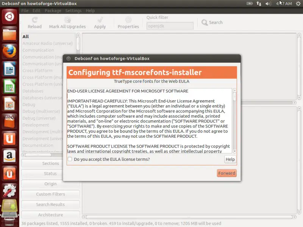
Task: Open LibreOffice Calc from the dock
Action: (x=9, y=86)
